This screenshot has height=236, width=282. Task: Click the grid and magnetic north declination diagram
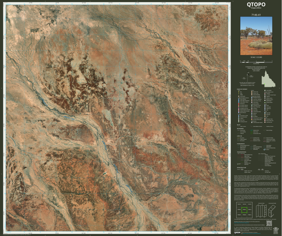(247, 76)
